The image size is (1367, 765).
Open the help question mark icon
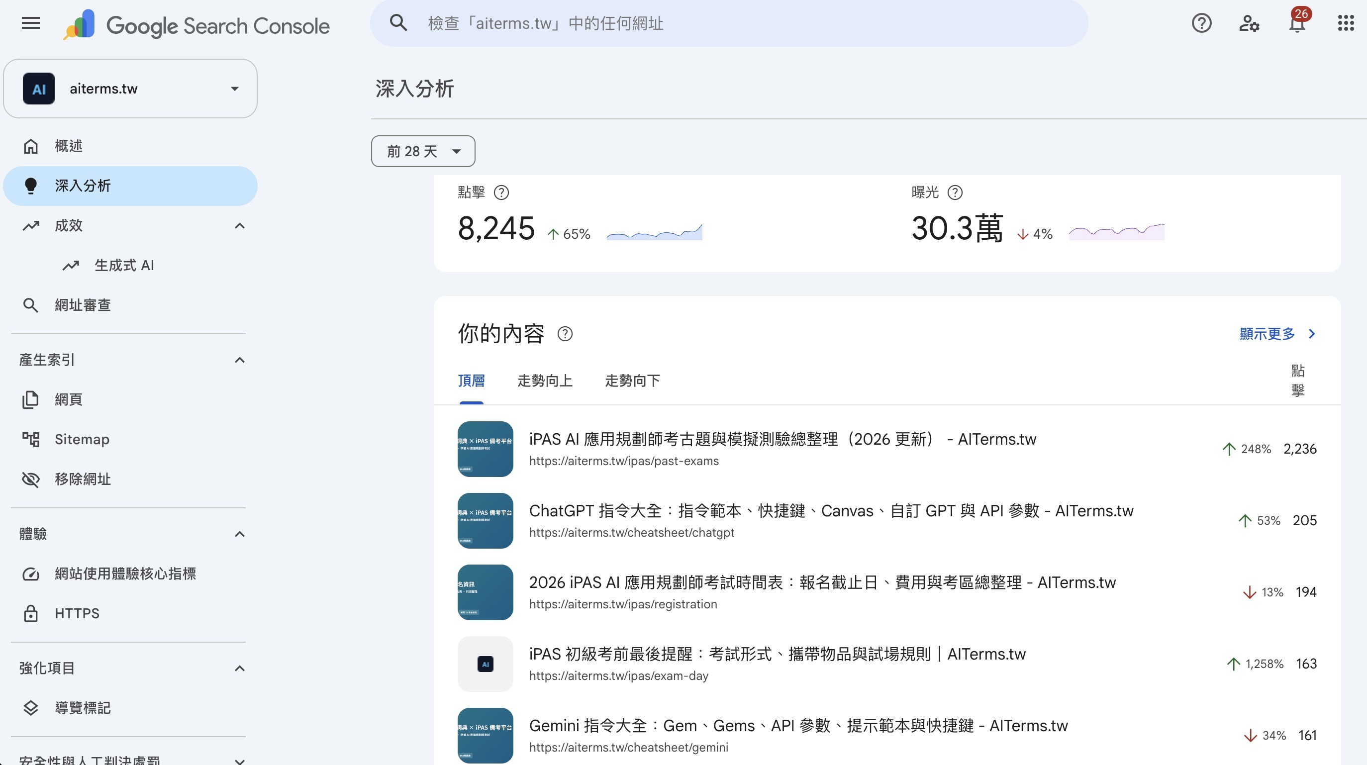pos(1201,23)
